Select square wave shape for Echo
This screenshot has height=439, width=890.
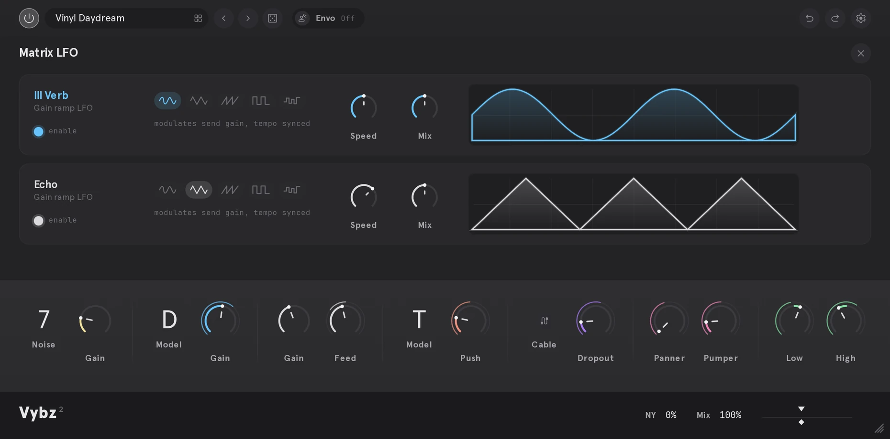coord(261,190)
